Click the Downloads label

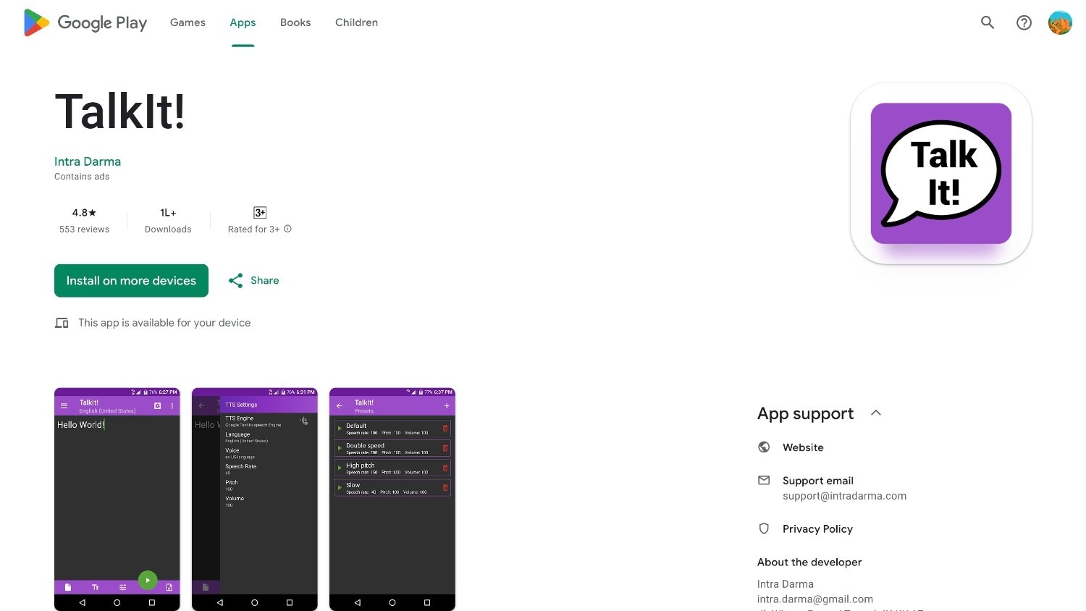168,229
